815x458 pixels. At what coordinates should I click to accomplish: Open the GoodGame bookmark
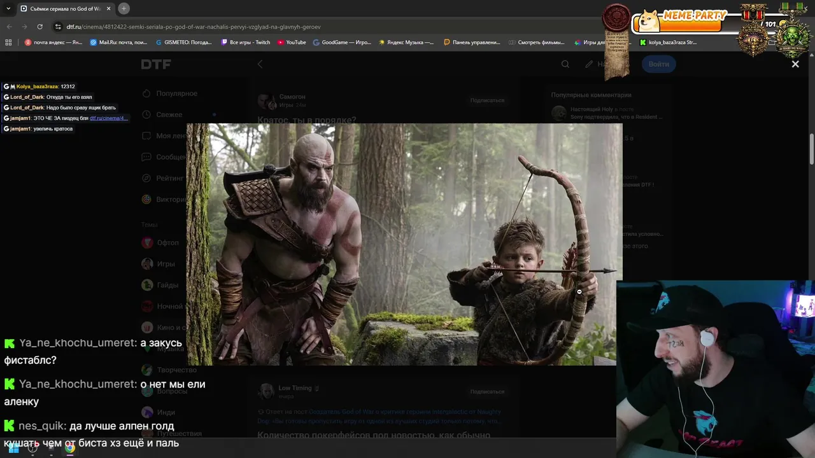(x=342, y=43)
